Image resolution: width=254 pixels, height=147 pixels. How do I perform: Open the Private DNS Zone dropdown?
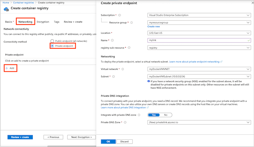199,123
